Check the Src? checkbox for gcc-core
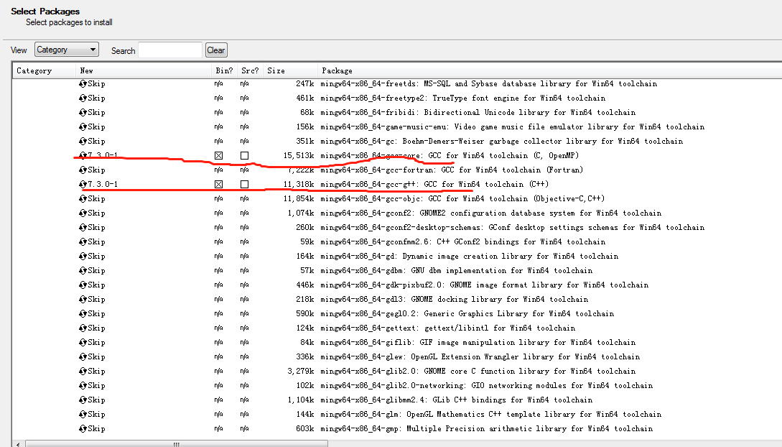Screen dimensions: 782x447 244,155
